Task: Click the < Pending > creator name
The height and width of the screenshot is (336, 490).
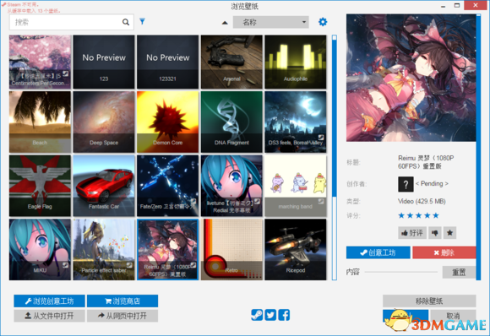Action: tap(432, 183)
